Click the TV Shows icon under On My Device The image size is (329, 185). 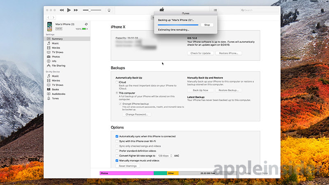pos(49,85)
